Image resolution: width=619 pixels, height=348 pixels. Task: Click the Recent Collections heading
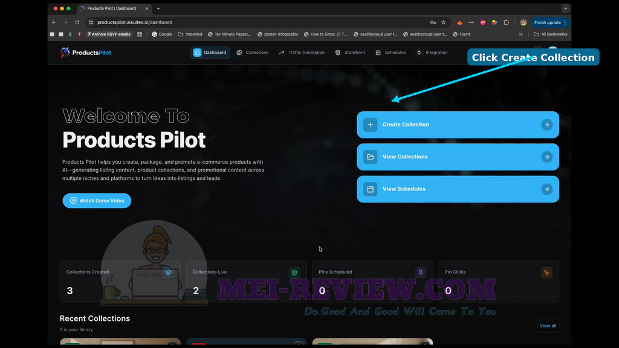(x=95, y=318)
